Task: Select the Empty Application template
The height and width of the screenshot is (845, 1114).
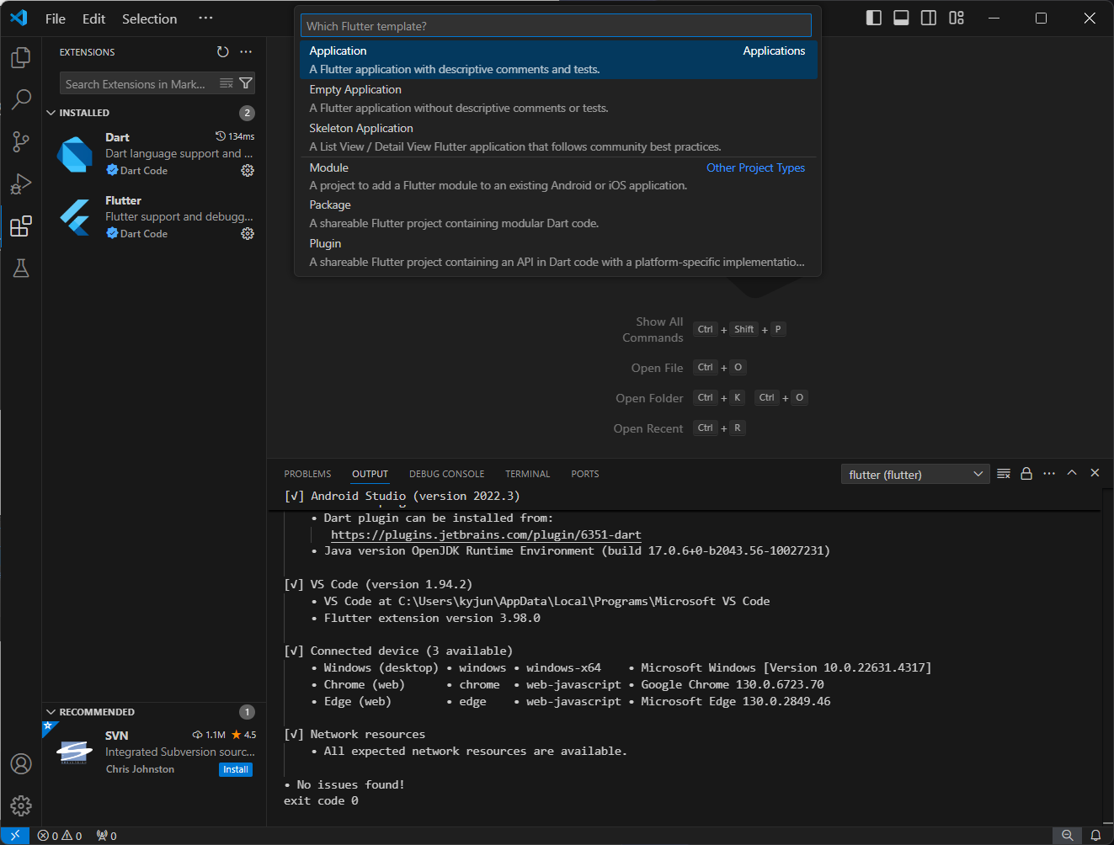Action: (x=558, y=98)
